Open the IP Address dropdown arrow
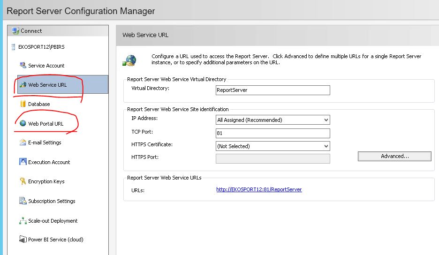 [x=326, y=120]
